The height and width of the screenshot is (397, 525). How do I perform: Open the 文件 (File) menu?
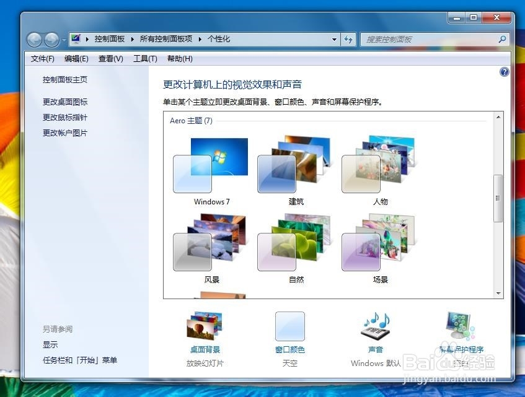(42, 58)
